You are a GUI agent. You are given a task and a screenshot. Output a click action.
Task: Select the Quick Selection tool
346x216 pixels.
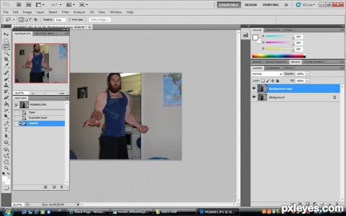(x=6, y=53)
